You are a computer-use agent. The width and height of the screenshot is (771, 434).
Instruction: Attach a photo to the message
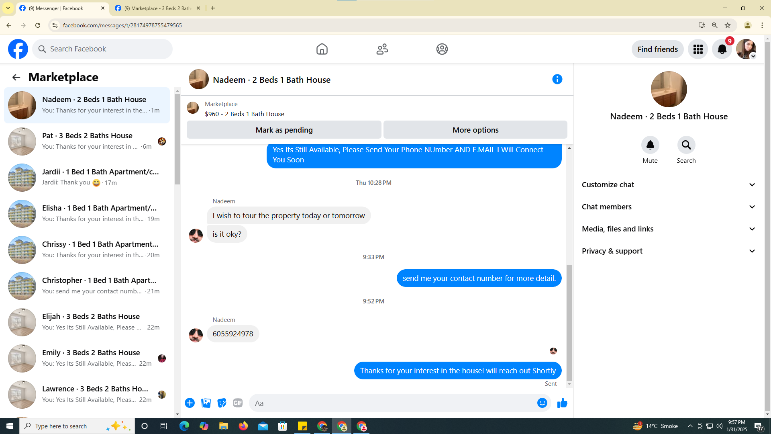pos(206,403)
